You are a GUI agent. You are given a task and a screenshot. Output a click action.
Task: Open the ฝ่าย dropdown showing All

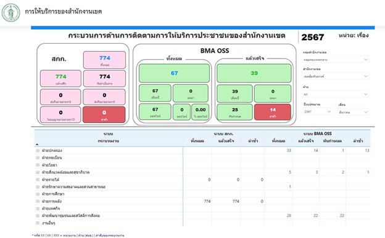[x=336, y=94]
